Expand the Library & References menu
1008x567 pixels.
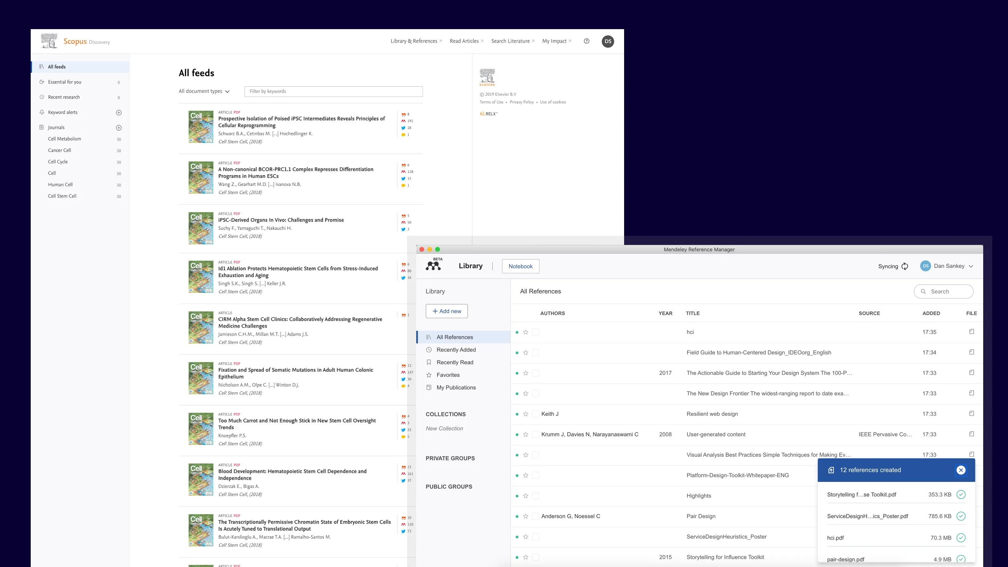coord(416,41)
